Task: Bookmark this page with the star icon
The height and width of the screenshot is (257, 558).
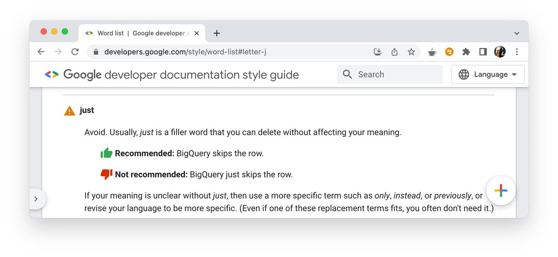Action: click(x=411, y=52)
